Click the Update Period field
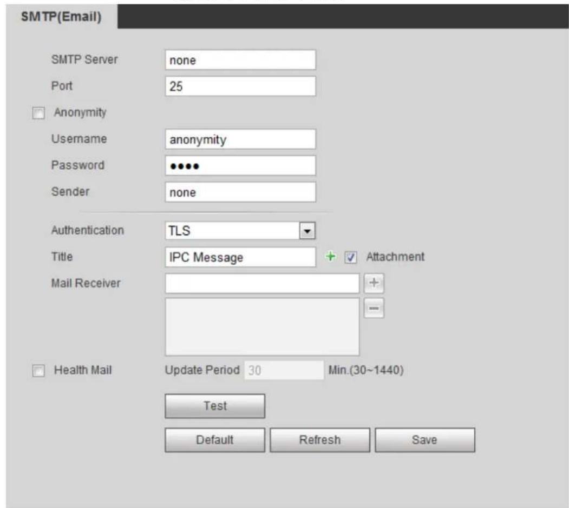 point(284,370)
